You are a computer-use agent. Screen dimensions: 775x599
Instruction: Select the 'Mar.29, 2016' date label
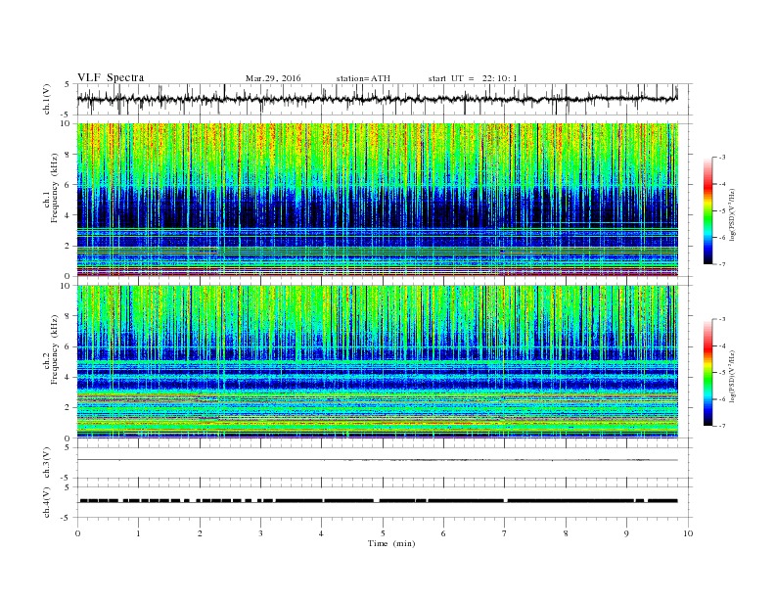[x=273, y=78]
